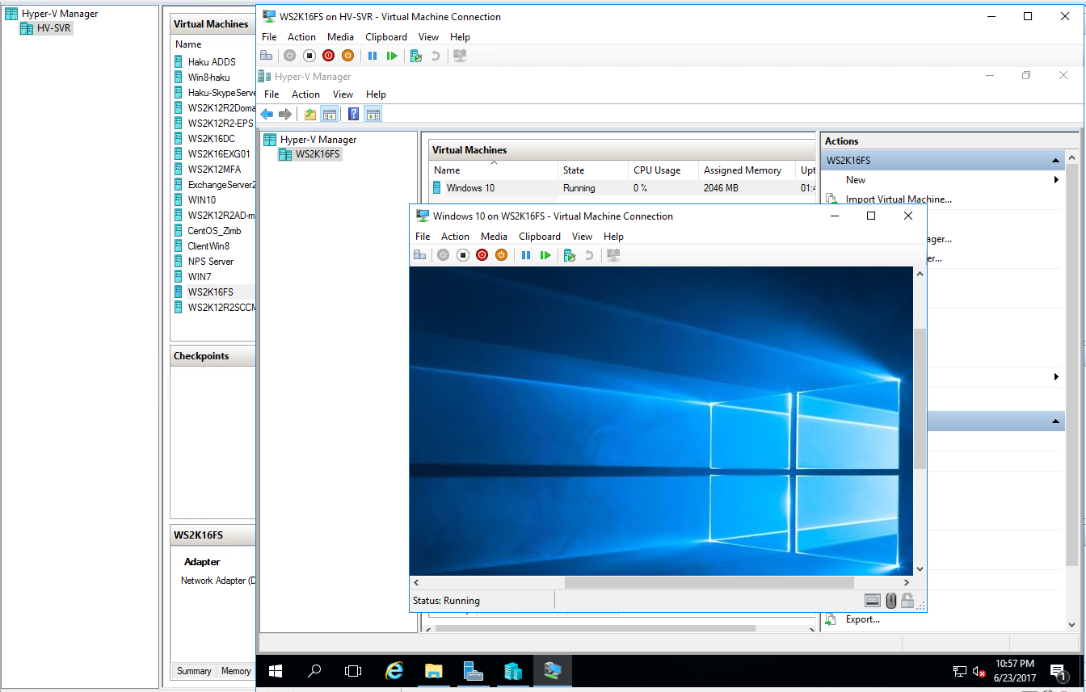Image resolution: width=1086 pixels, height=692 pixels.
Task: Click red Shut Down icon in Windows 10 connection toolbar
Action: tap(482, 255)
